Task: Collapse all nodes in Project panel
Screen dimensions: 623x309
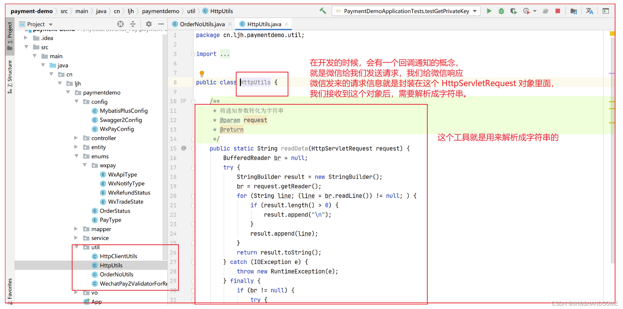Action: click(x=133, y=24)
